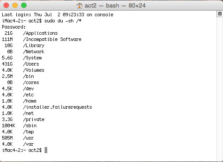The width and height of the screenshot is (223, 162).
Task: Click the '/Incompatible Software' entry
Action: (42, 39)
